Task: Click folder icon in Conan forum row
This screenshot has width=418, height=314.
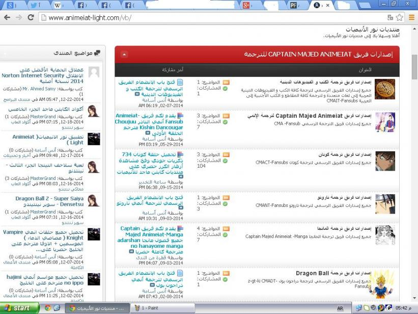Action: [226, 155]
